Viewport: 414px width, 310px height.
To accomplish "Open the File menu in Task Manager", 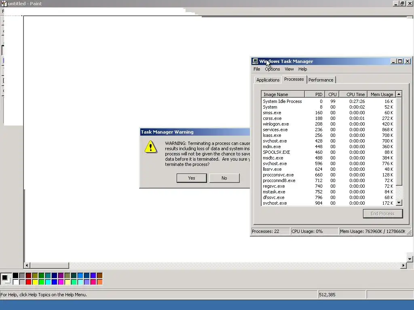I will click(x=257, y=69).
